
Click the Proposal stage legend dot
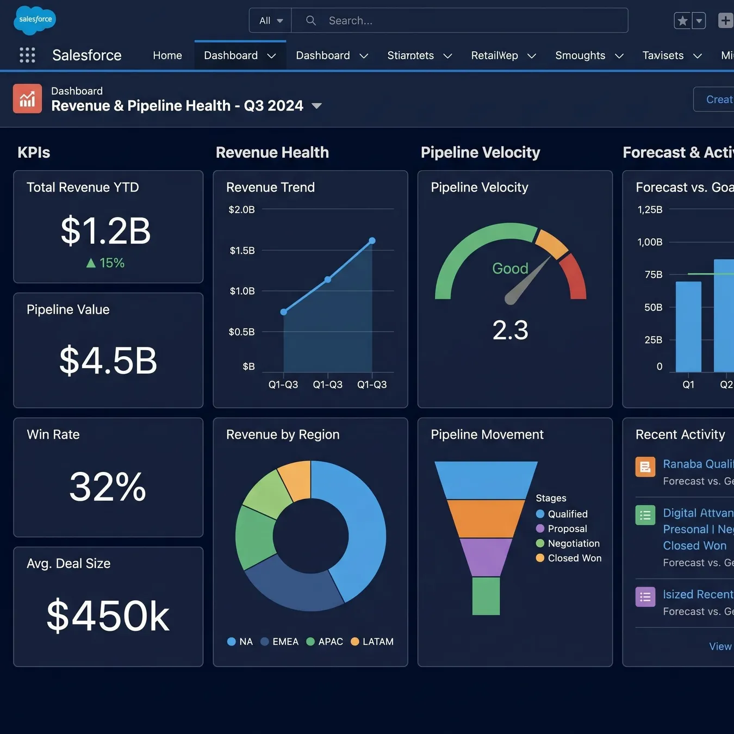point(540,528)
